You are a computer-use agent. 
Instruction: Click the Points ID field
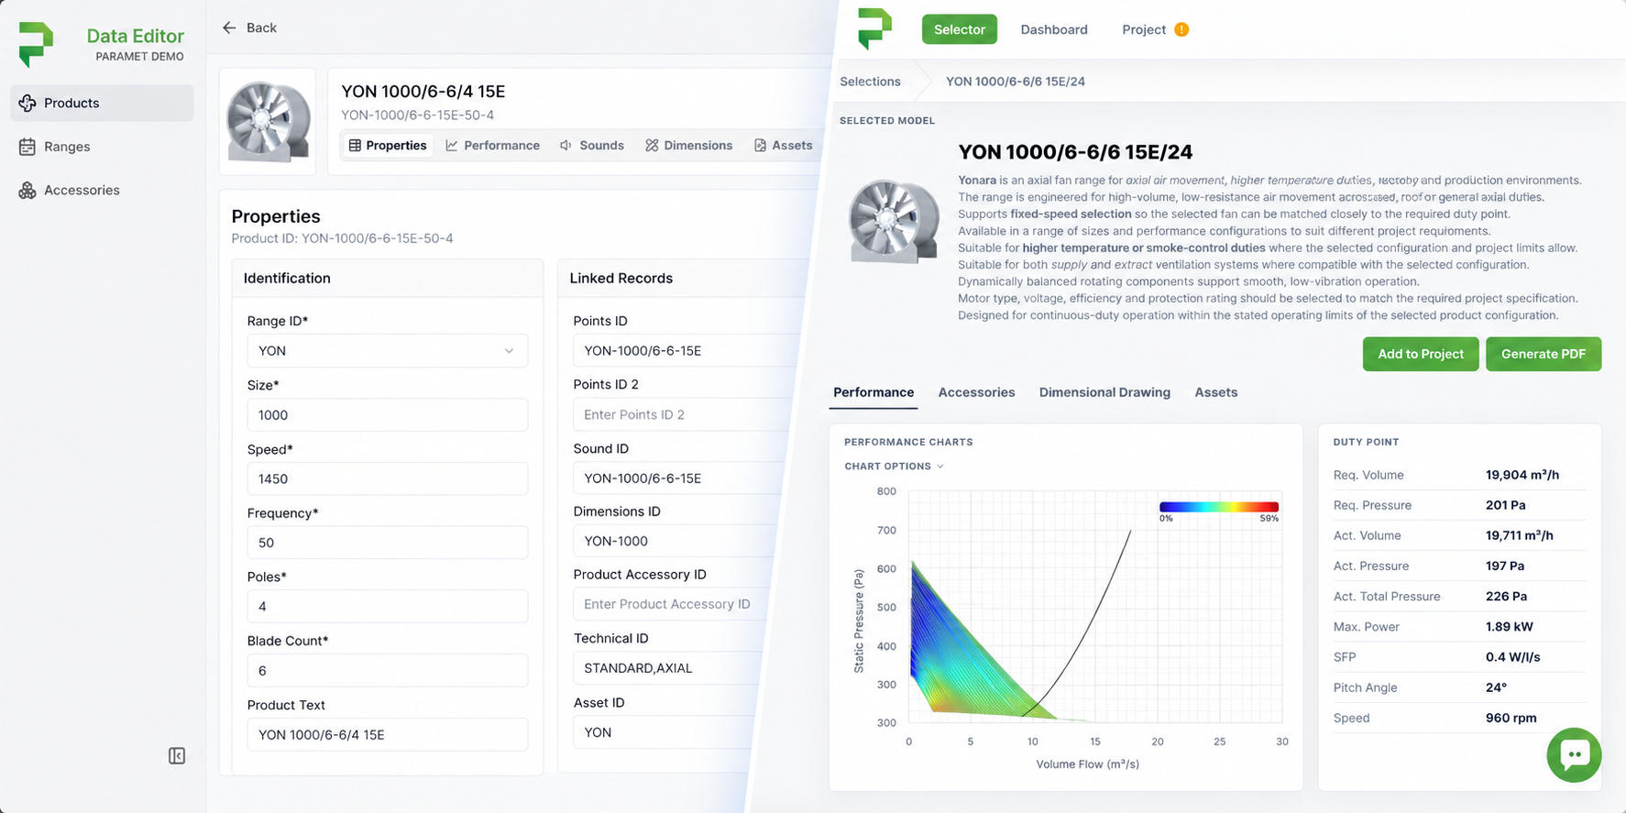(687, 351)
